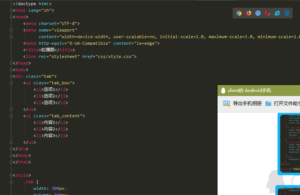Open preview in Internet Explorer

[x=277, y=13]
